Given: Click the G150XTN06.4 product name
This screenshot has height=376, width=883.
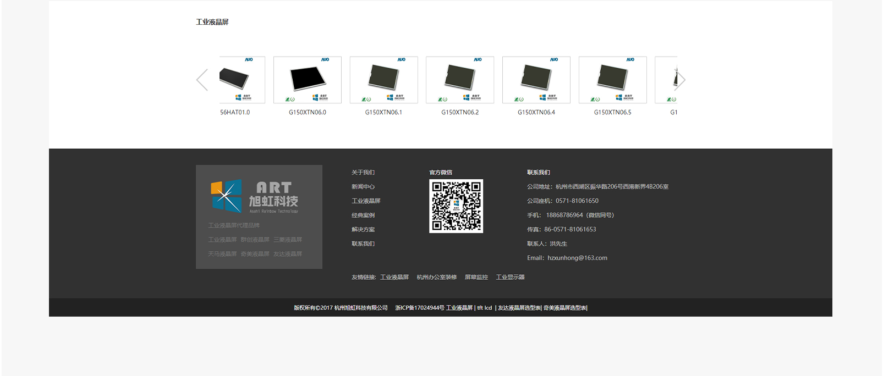Looking at the screenshot, I should coord(536,112).
